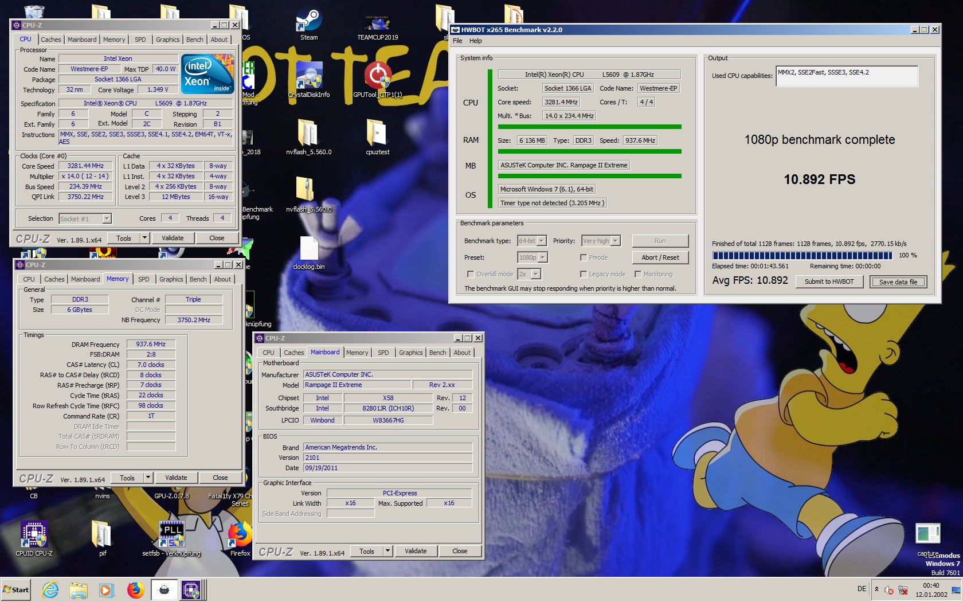Click the Intel Xeon inside logo
The height and width of the screenshot is (602, 963).
(x=208, y=73)
